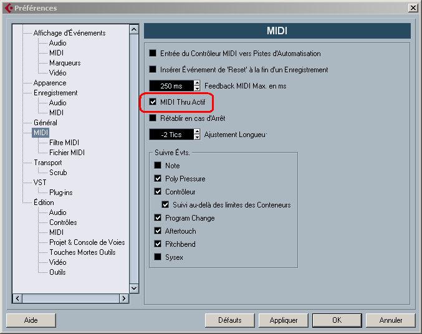422x334 pixels.
Task: Select the highlighted MIDI tree item
Action: [x=41, y=132]
